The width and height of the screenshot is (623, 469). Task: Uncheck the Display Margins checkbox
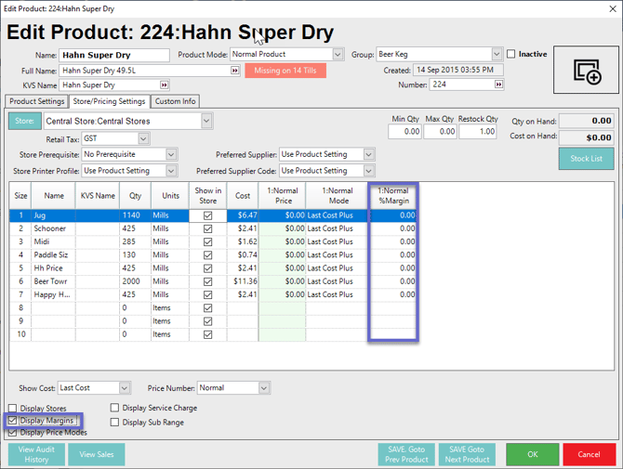[x=13, y=421]
